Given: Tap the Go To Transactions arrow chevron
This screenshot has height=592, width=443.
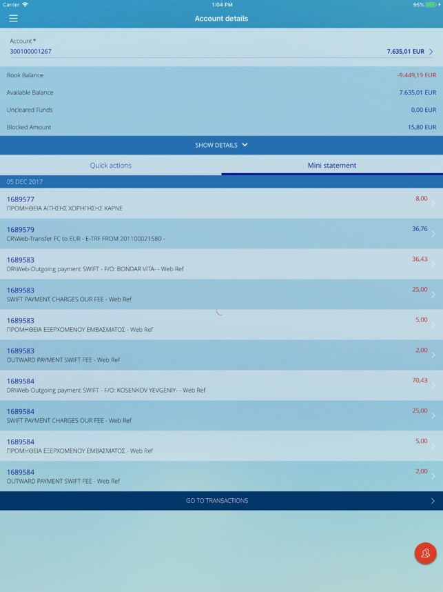Looking at the screenshot, I should click(x=433, y=501).
